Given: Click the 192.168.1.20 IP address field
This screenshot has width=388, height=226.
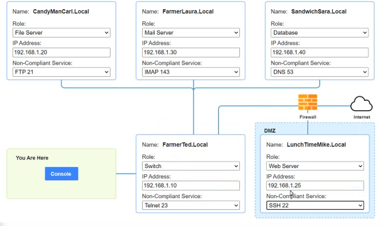Looking at the screenshot, I should 62,52.
